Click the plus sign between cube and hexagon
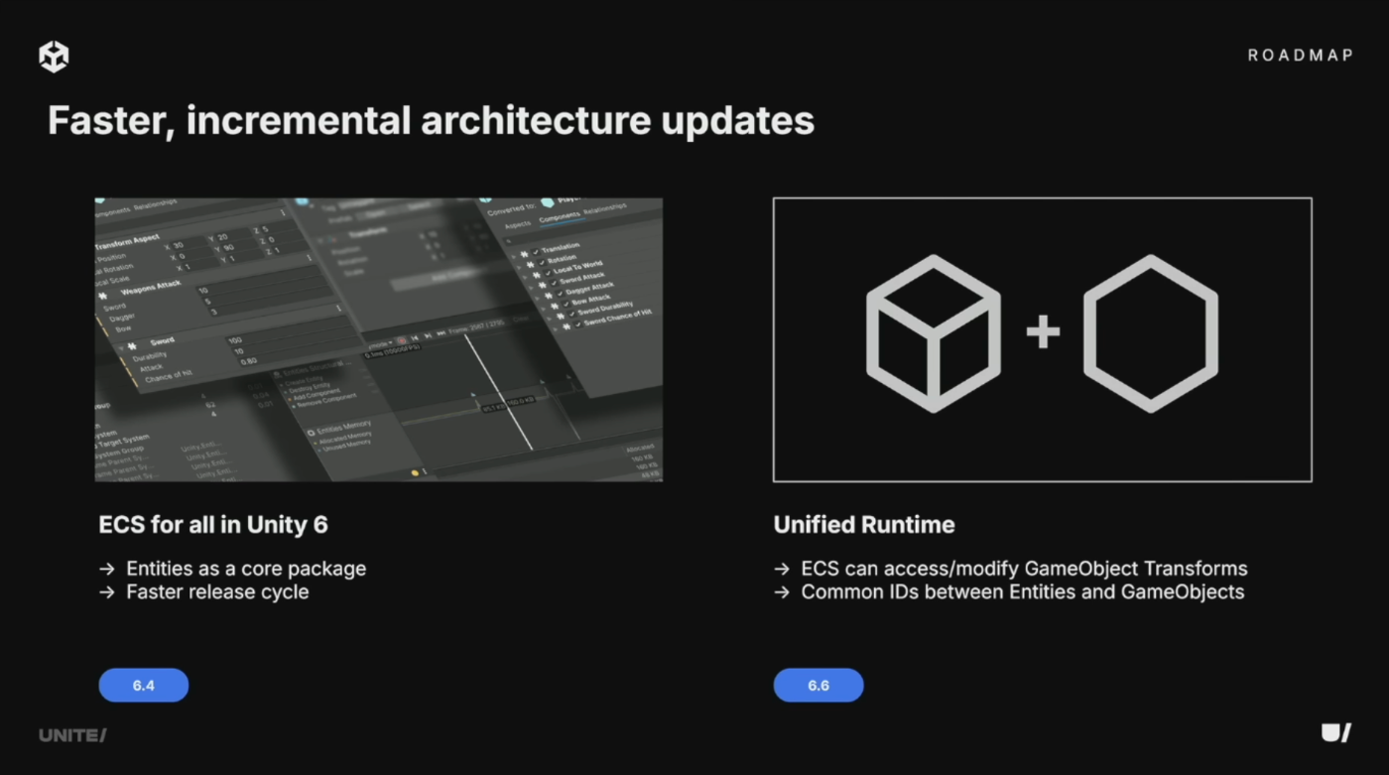Image resolution: width=1389 pixels, height=775 pixels. pos(1043,332)
